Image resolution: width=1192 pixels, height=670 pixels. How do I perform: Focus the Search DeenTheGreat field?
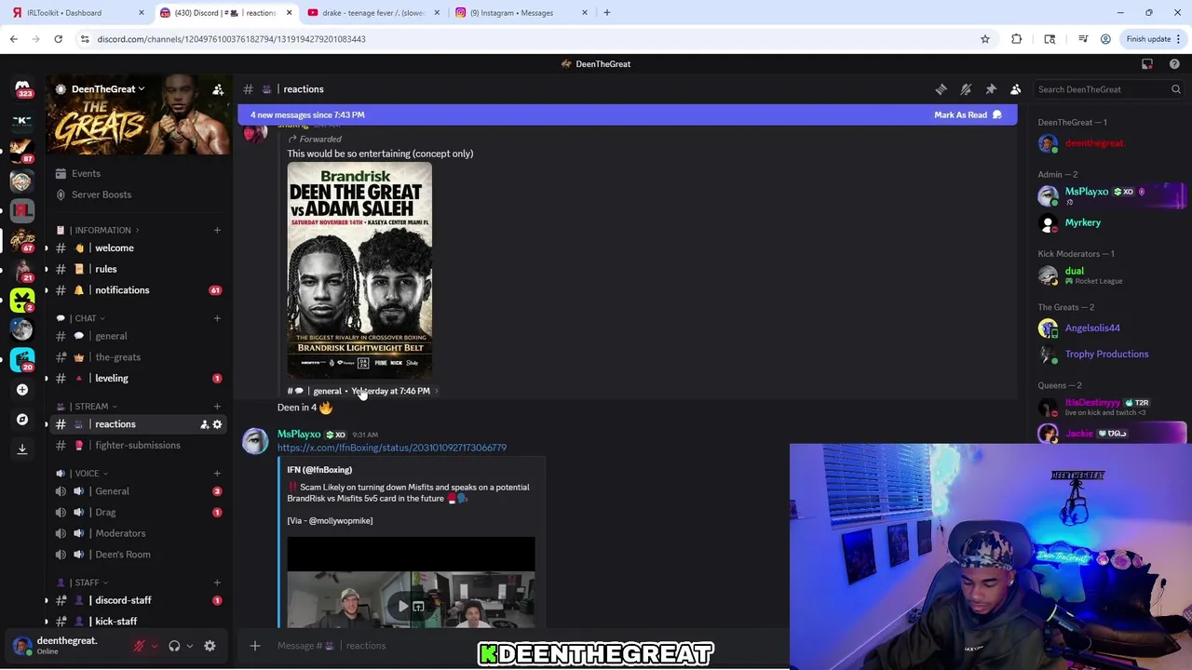(1108, 89)
